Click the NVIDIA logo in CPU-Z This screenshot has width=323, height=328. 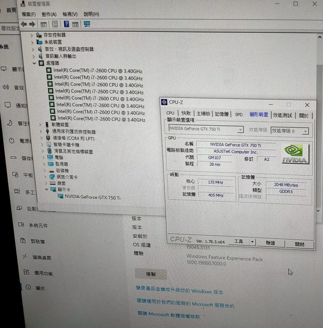click(x=296, y=154)
